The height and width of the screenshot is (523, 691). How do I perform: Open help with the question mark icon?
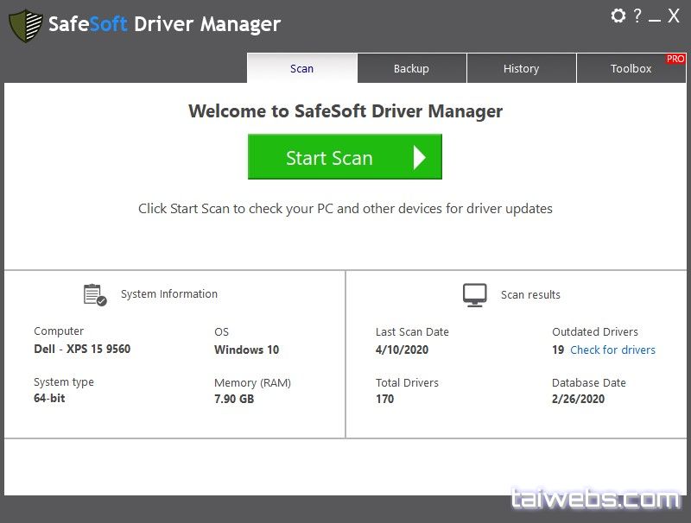click(x=637, y=16)
